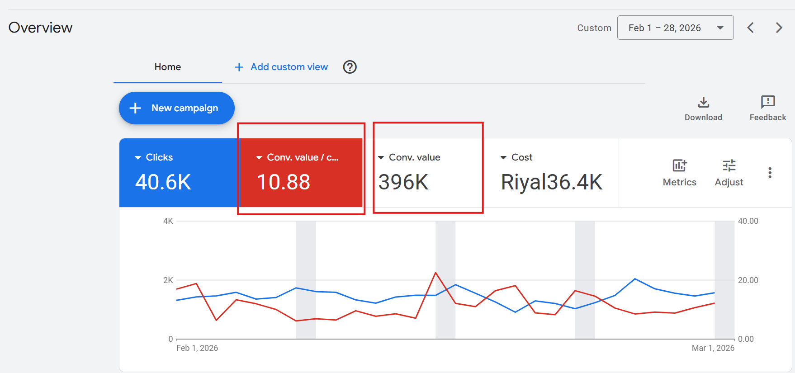Click the Adjust sliders icon
The height and width of the screenshot is (373, 795).
[729, 165]
